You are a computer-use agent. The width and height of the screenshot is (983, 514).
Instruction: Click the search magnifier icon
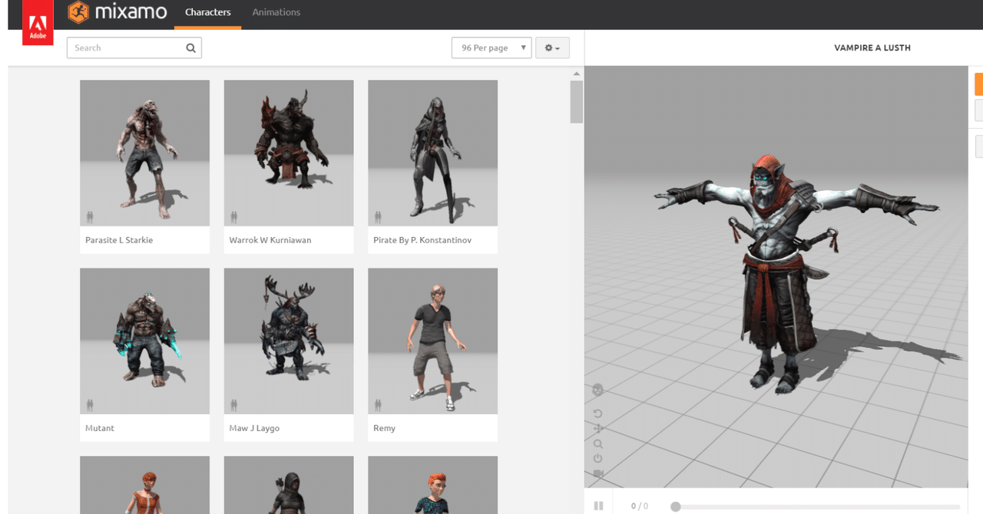(190, 48)
